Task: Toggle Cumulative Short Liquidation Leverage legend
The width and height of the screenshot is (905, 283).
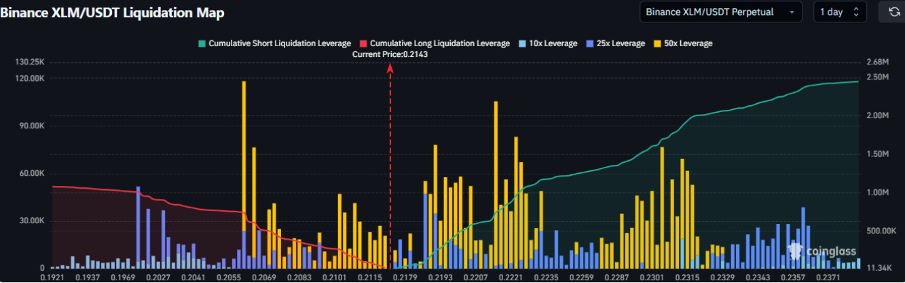Action: [x=274, y=43]
